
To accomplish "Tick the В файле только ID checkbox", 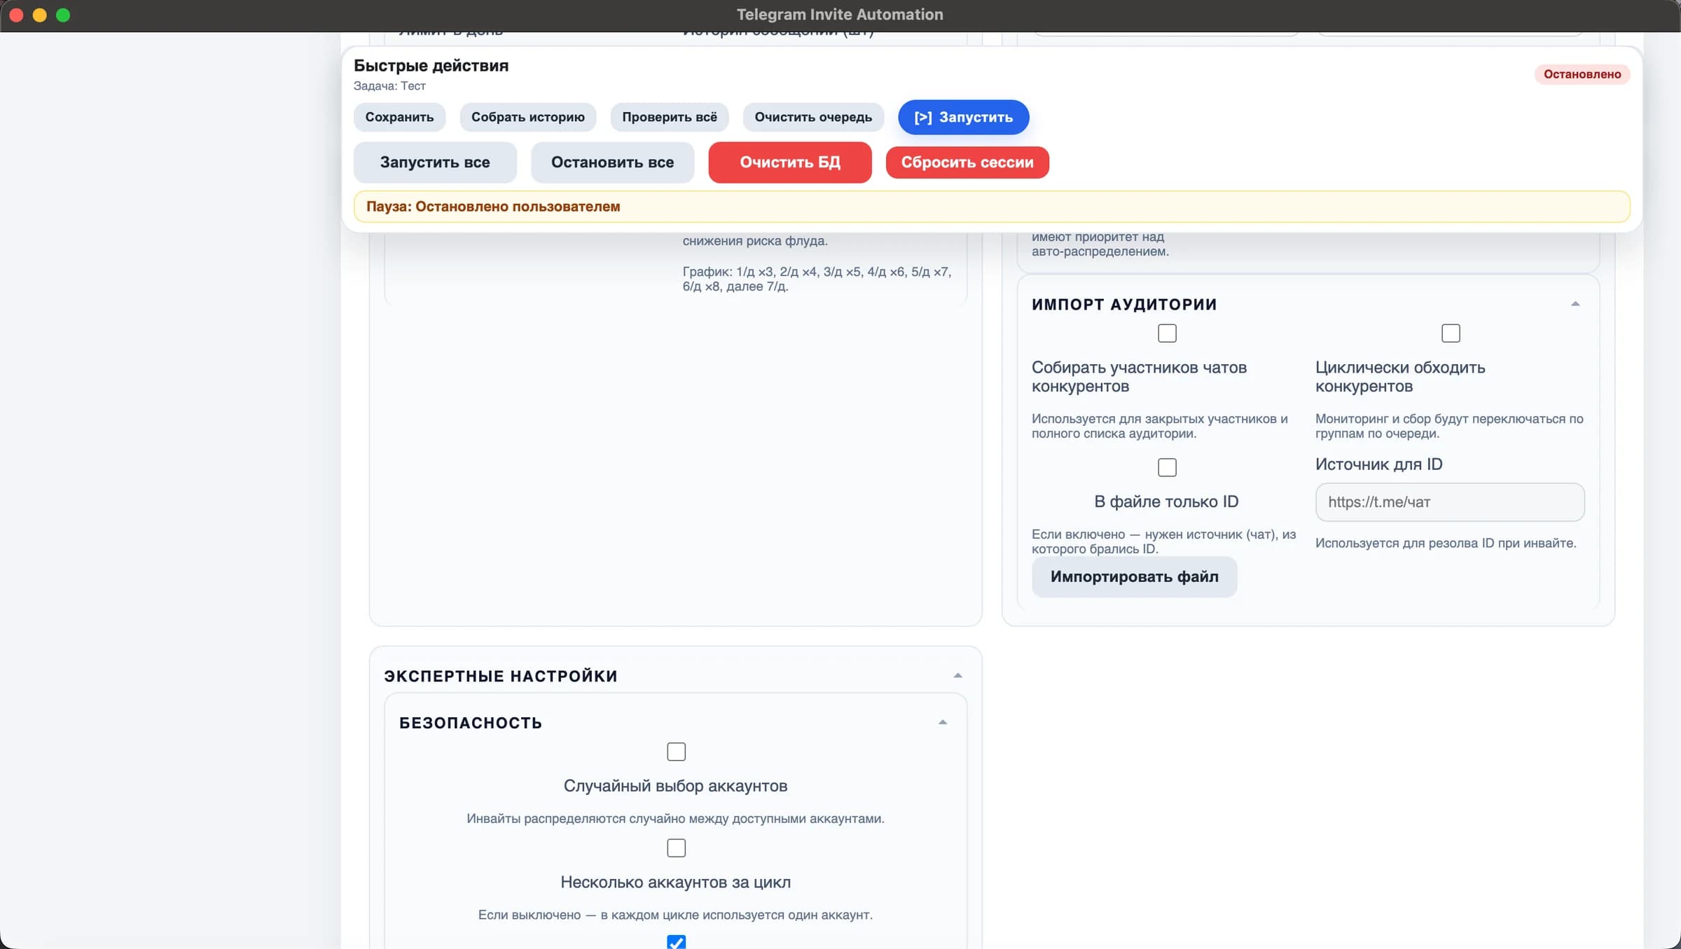I will pos(1167,467).
